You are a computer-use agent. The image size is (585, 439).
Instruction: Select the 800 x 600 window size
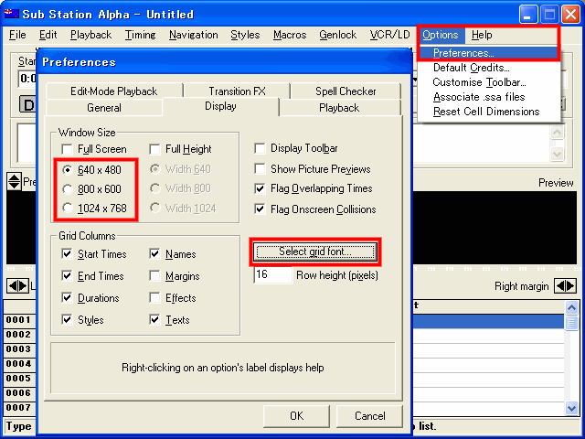67,189
